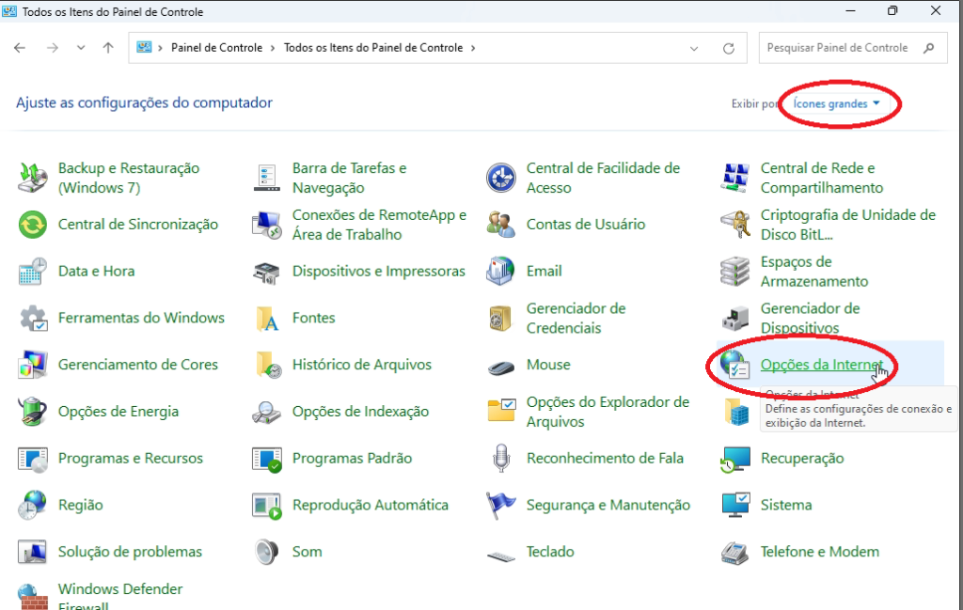The width and height of the screenshot is (963, 610).
Task: Open the Telefone e Modem icon
Action: (735, 552)
